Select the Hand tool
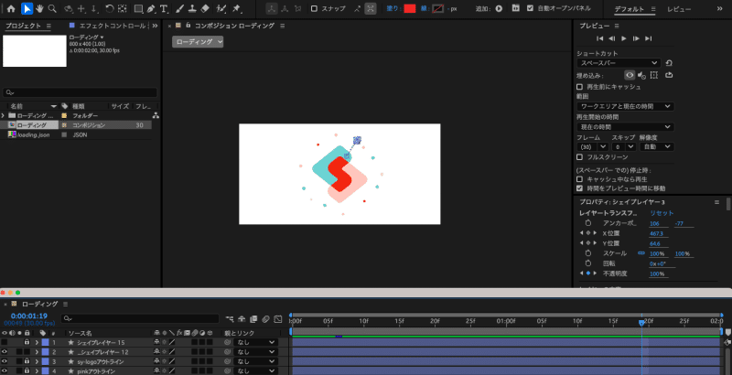Viewport: 732px width, 375px height. pyautogui.click(x=39, y=8)
